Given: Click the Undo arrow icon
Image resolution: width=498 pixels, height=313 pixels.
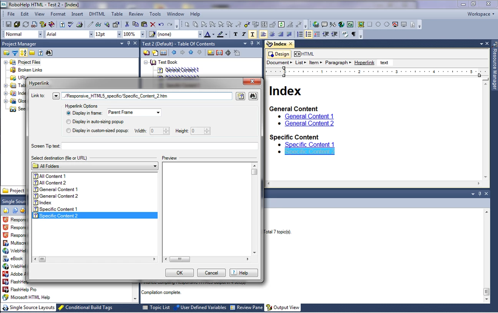Looking at the screenshot, I should [161, 24].
